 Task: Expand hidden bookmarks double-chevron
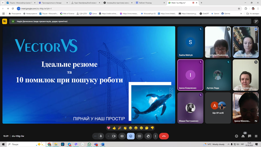(241, 14)
